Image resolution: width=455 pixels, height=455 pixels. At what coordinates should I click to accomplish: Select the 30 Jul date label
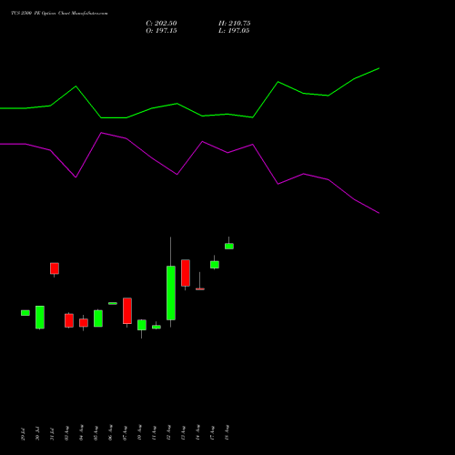tap(37, 434)
